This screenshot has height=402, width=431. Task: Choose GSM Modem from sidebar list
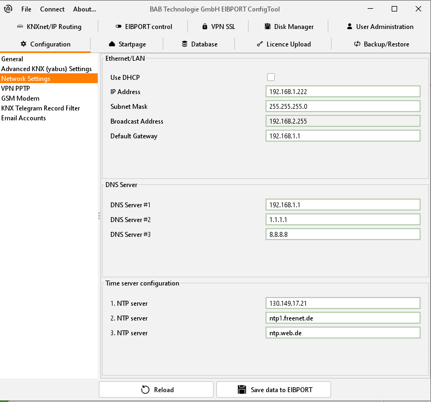(20, 98)
